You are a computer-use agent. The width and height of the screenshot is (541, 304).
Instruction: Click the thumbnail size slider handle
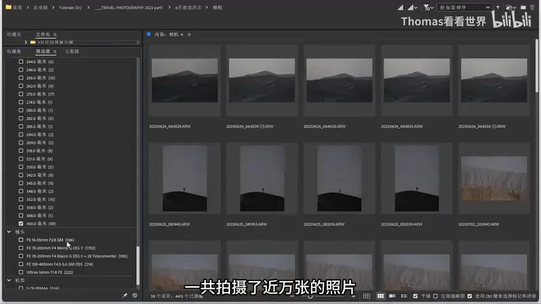(x=310, y=296)
